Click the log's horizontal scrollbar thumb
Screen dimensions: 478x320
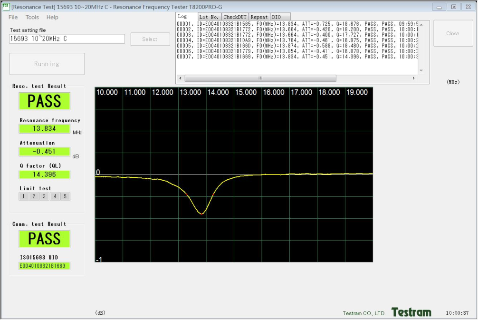point(260,78)
